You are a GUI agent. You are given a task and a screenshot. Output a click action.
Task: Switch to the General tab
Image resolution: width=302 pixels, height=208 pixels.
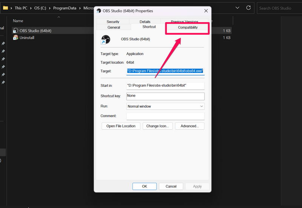pos(114,27)
